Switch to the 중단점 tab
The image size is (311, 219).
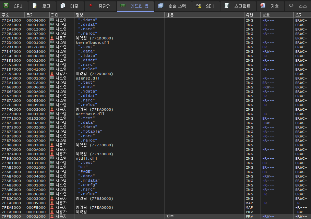click(100, 6)
